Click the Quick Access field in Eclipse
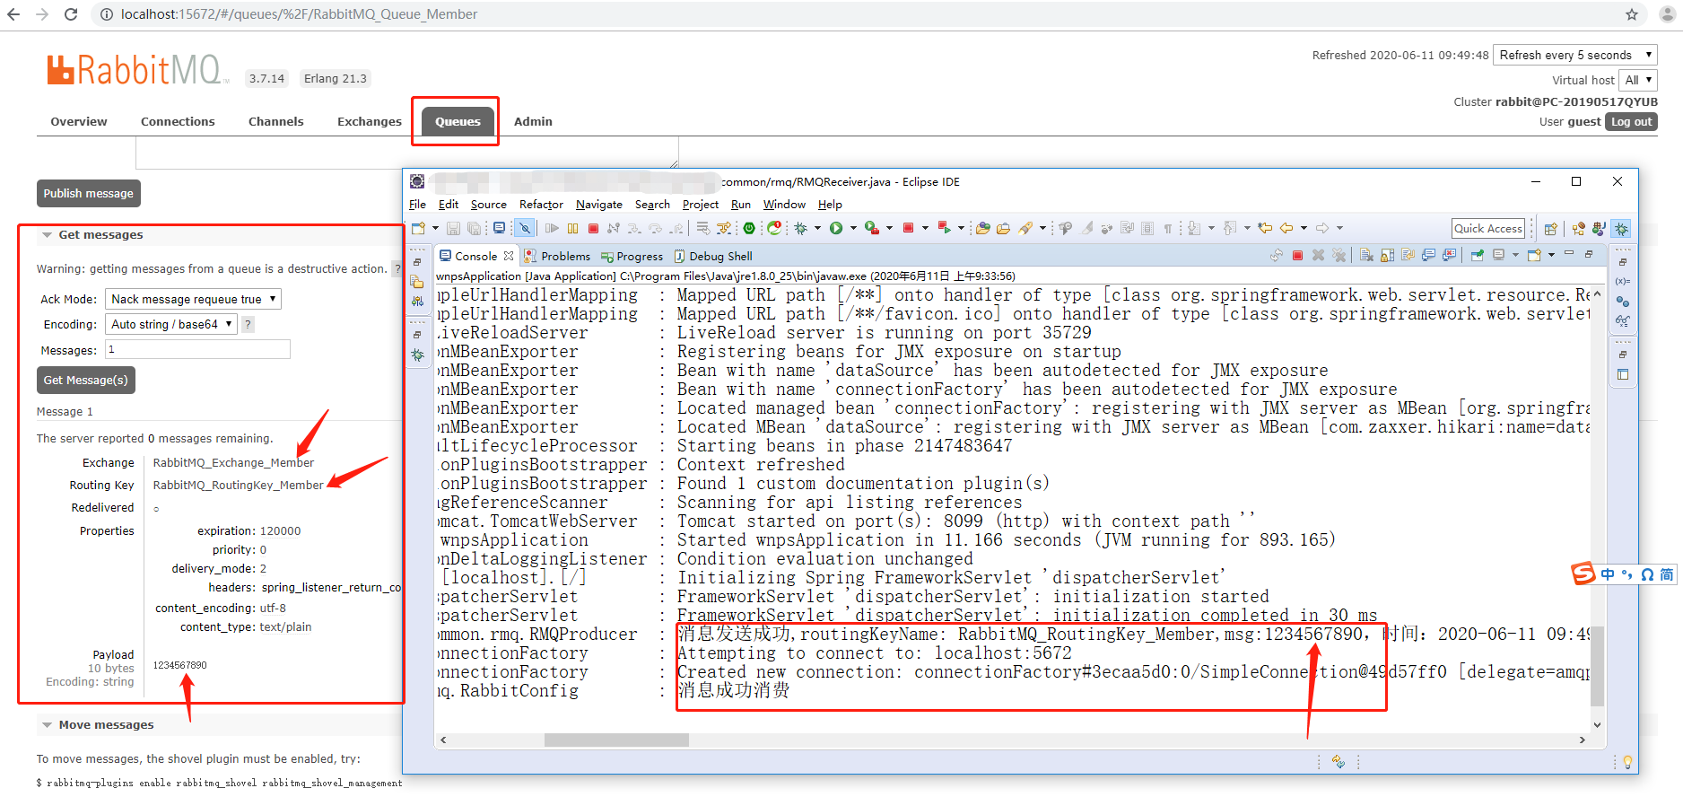Image resolution: width=1683 pixels, height=797 pixels. [x=1488, y=229]
